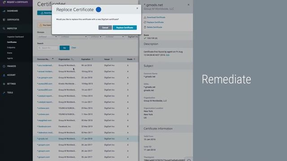Open Endpoints under Inspector
Screen dimensions: 287x161
[x=11, y=47]
